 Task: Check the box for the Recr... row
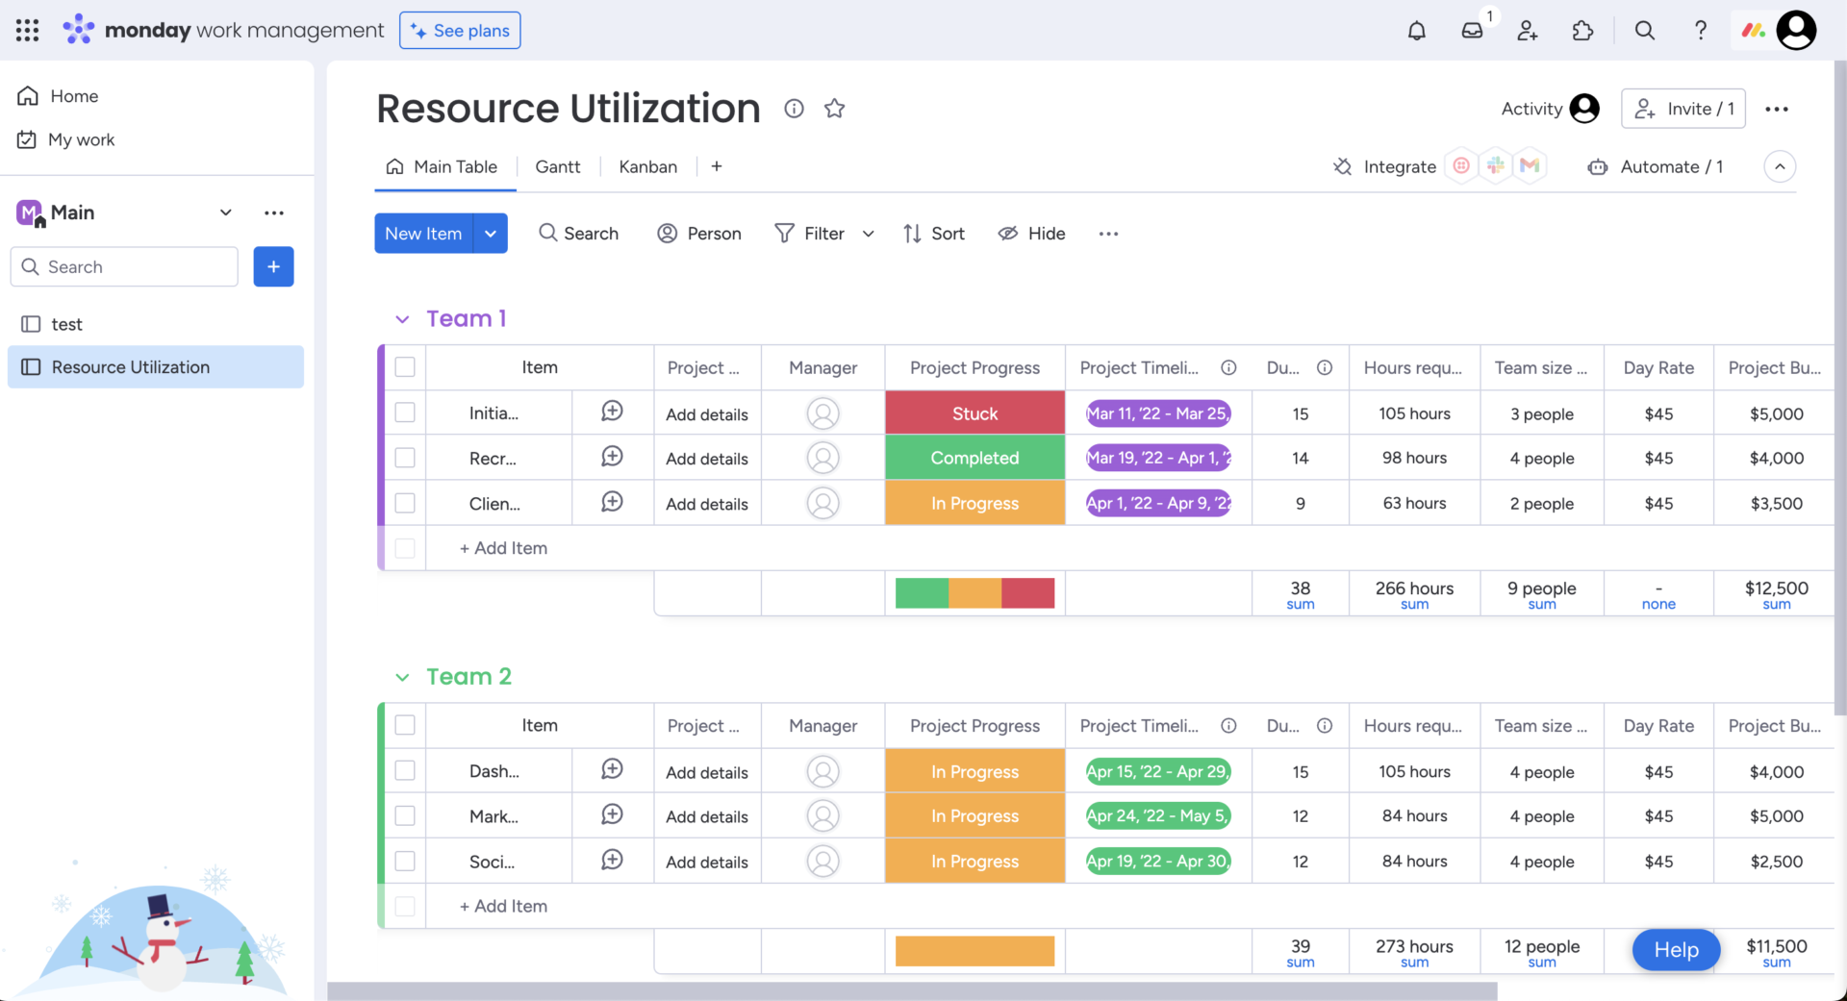point(405,458)
